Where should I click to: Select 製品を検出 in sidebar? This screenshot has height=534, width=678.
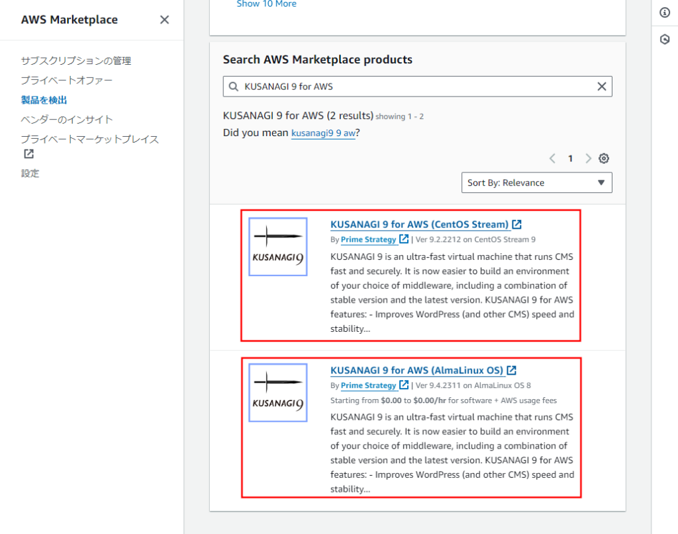click(x=44, y=100)
